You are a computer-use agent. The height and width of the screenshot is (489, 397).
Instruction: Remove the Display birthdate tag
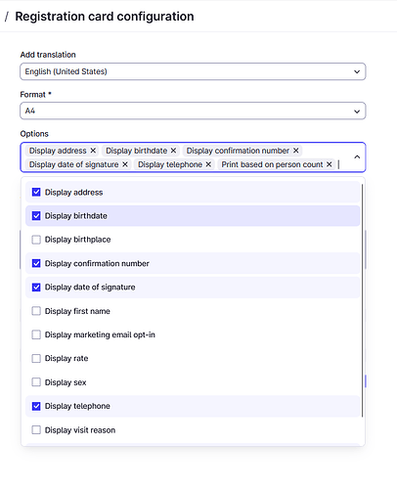click(x=173, y=151)
